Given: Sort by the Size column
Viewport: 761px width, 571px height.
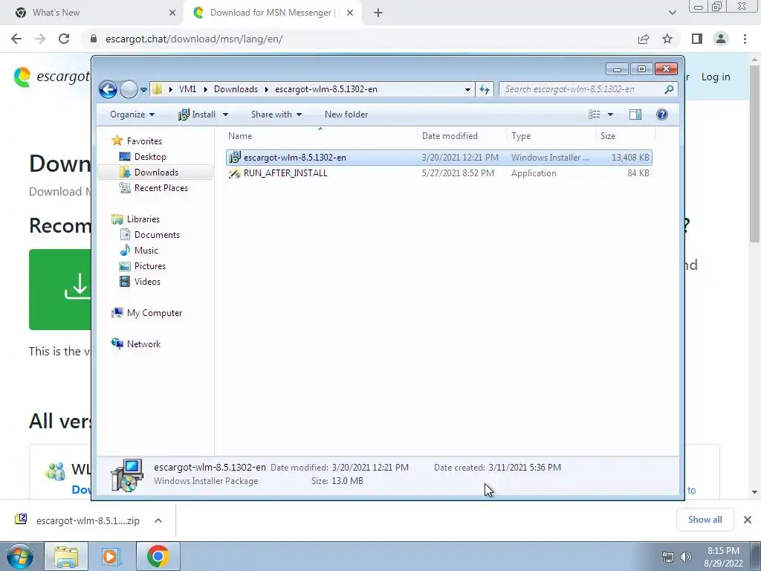Looking at the screenshot, I should point(625,136).
